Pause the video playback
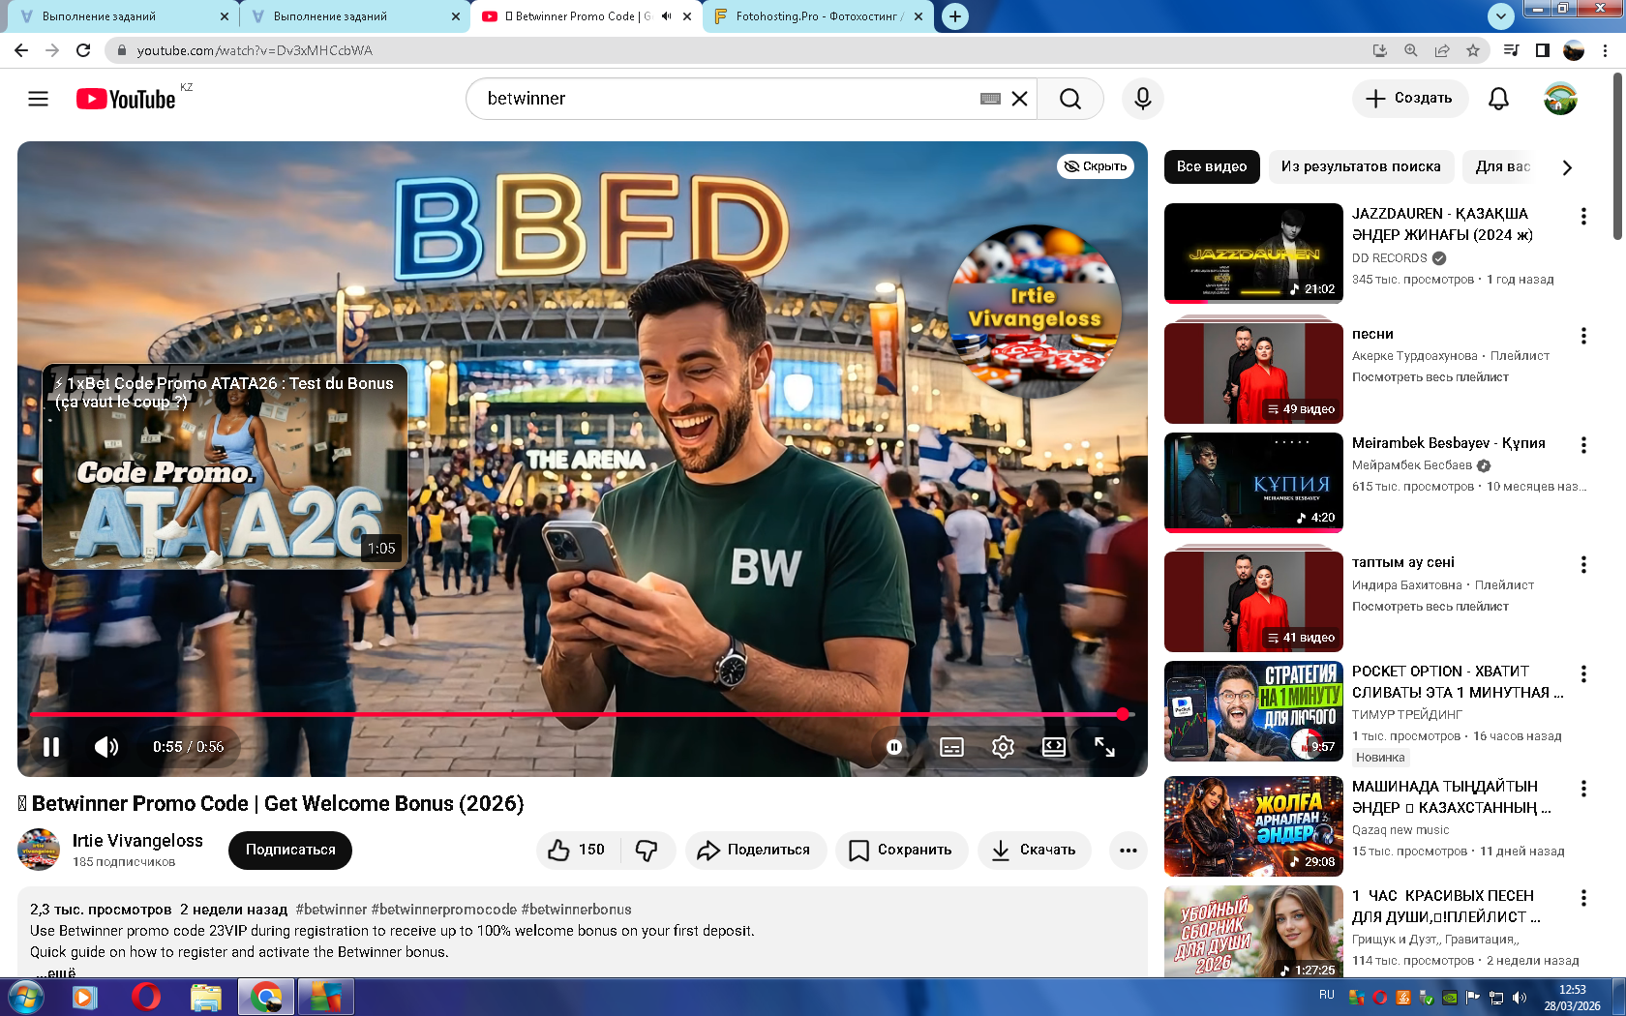The height and width of the screenshot is (1016, 1626). 51,747
